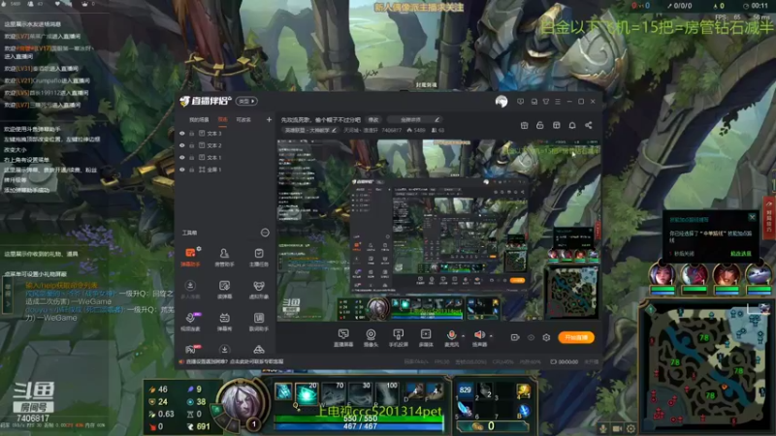Open the hamburger menu in the title bar
Viewport: 776px width, 436px height.
click(558, 102)
